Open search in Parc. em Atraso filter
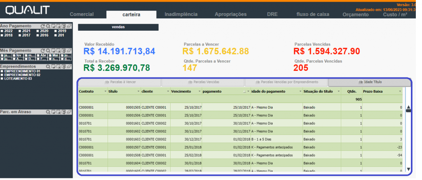The image size is (422, 180). 48,112
